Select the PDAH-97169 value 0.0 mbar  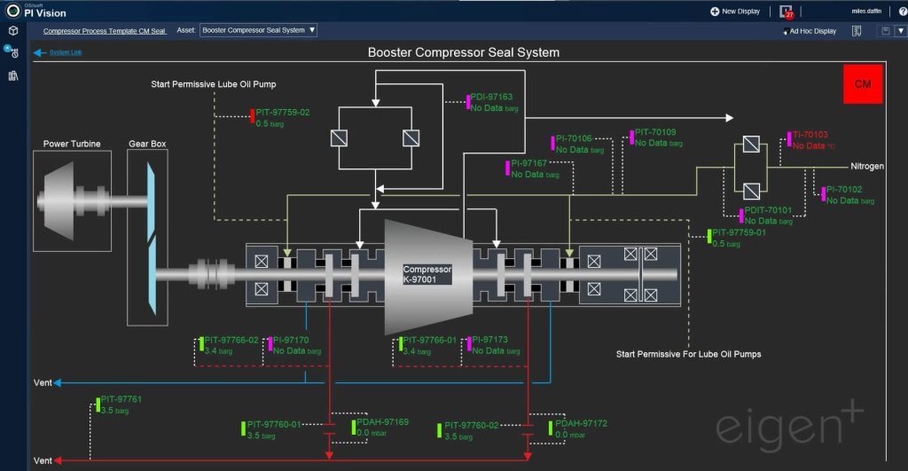(x=372, y=433)
